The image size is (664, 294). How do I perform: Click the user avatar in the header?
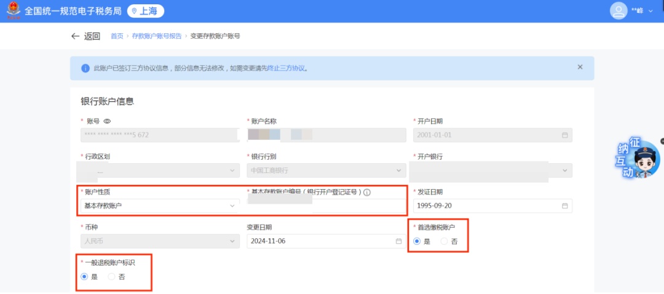tap(617, 11)
